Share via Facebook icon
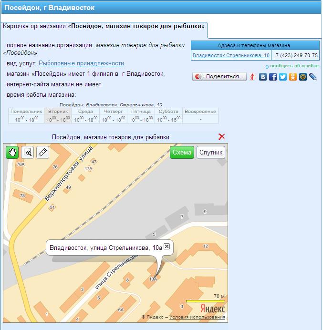Image resolution: width=323 pixels, height=330 pixels. [x=273, y=77]
